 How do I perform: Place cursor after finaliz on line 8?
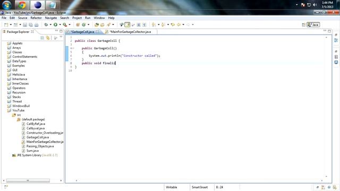point(116,63)
